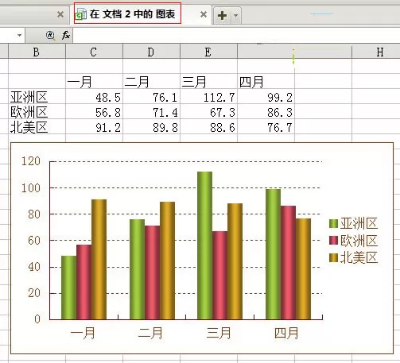Image resolution: width=400 pixels, height=363 pixels.
Task: Close the leftmost document tab
Action: (60, 14)
